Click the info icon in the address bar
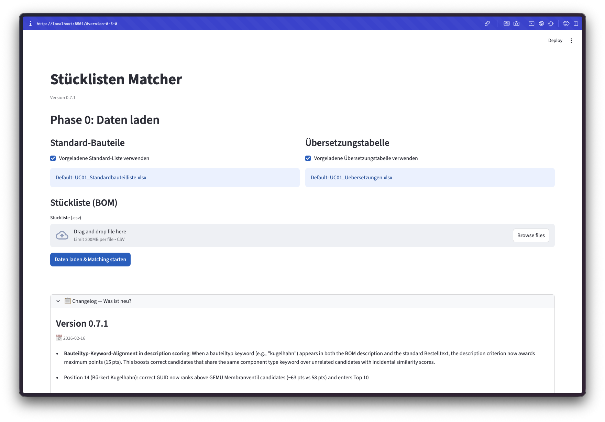The height and width of the screenshot is (422, 605). coord(31,23)
